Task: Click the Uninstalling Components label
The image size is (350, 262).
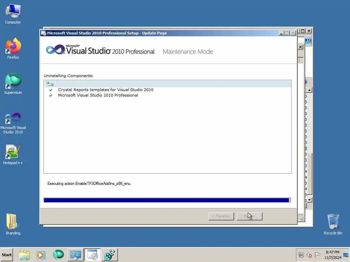Action: pos(68,76)
